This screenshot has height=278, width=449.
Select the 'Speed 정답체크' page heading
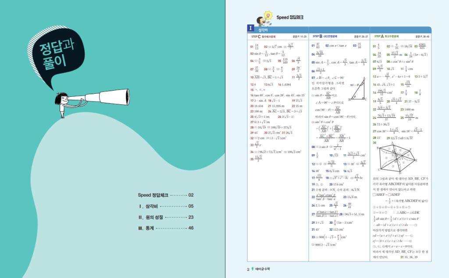tap(290, 18)
